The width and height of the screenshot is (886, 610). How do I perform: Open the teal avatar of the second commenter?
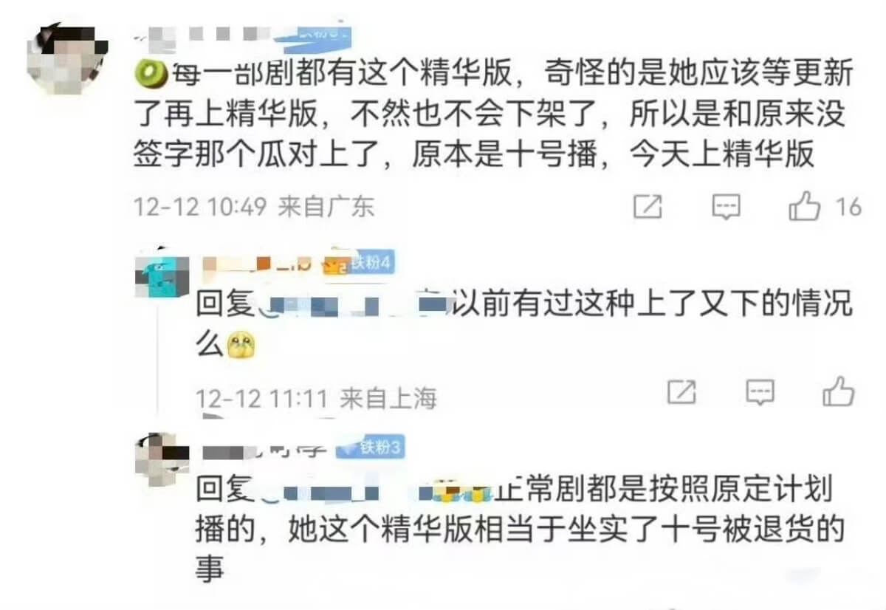pos(162,273)
